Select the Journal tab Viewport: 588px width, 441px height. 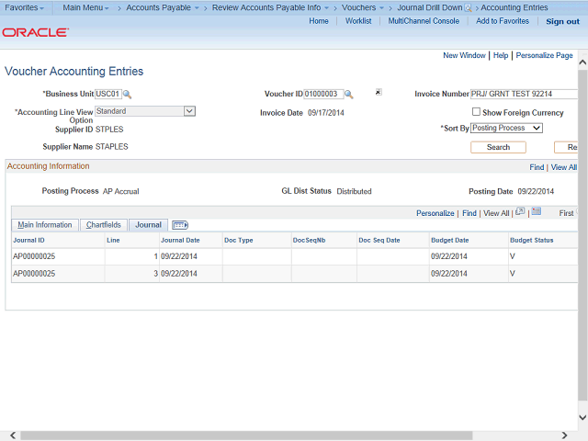[x=148, y=225]
